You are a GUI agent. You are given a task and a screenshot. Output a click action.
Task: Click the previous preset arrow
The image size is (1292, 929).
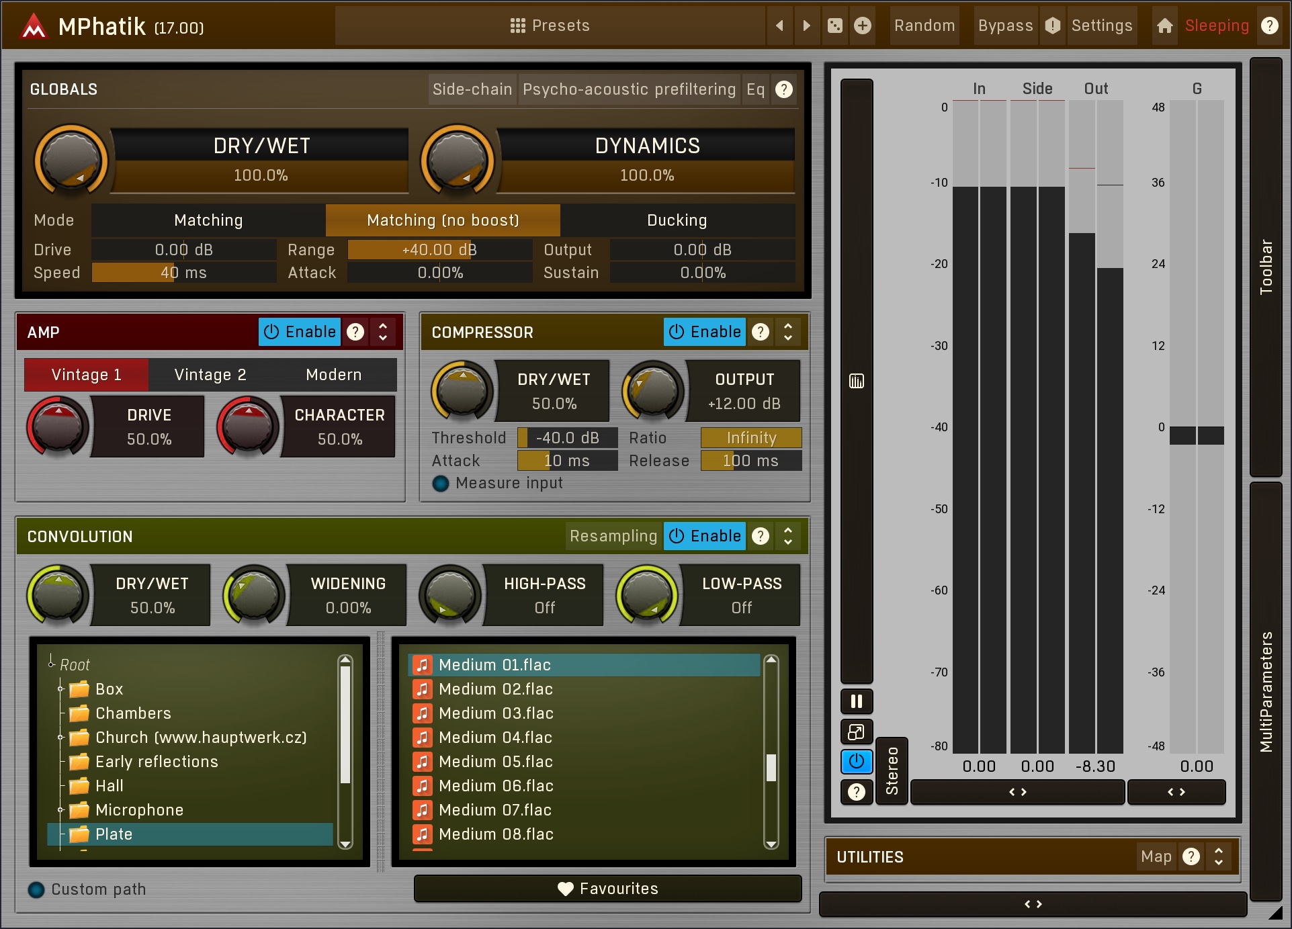pos(779,26)
